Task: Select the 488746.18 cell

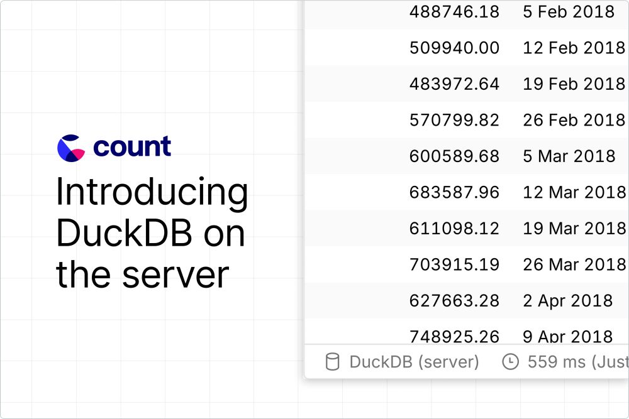Action: point(454,12)
